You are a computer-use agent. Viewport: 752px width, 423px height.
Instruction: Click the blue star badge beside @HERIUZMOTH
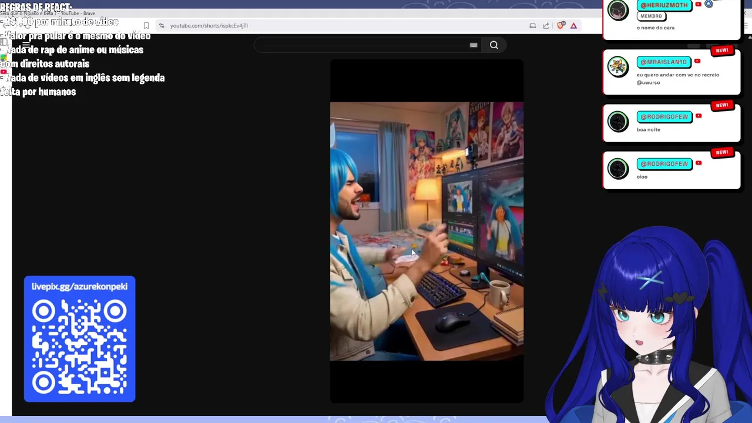[709, 4]
